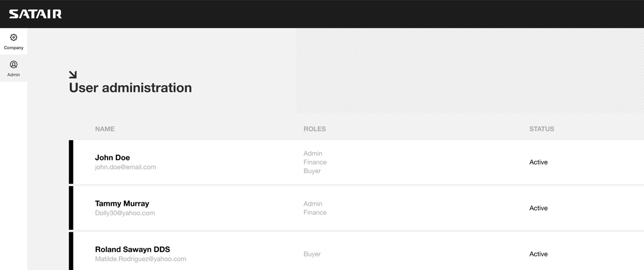Click the User administration page heading
The width and height of the screenshot is (644, 270).
click(x=130, y=87)
